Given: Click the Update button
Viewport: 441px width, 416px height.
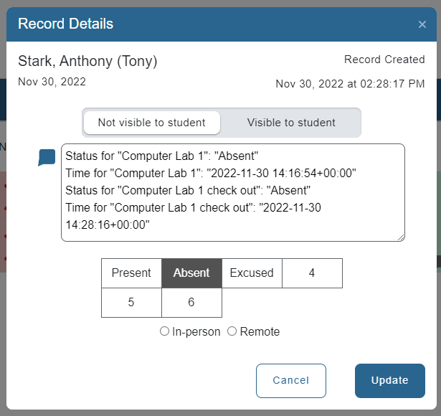Looking at the screenshot, I should [x=389, y=381].
